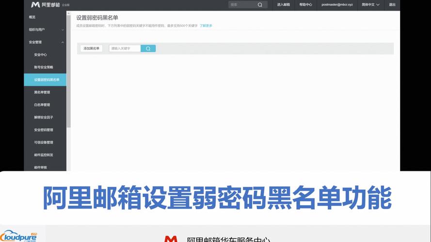
Task: Go to 黑名单管理 in the sidebar
Action: pos(42,92)
